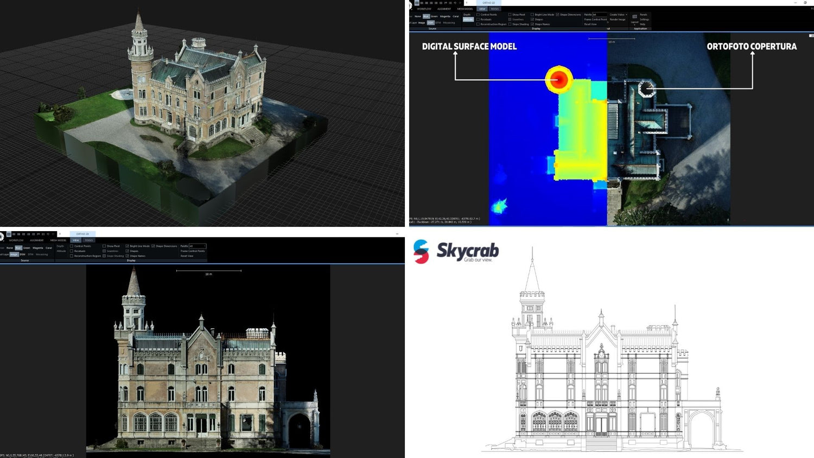Screen dimensions: 814x458
Task: Switch the source layer to DSM
Action: (430, 22)
